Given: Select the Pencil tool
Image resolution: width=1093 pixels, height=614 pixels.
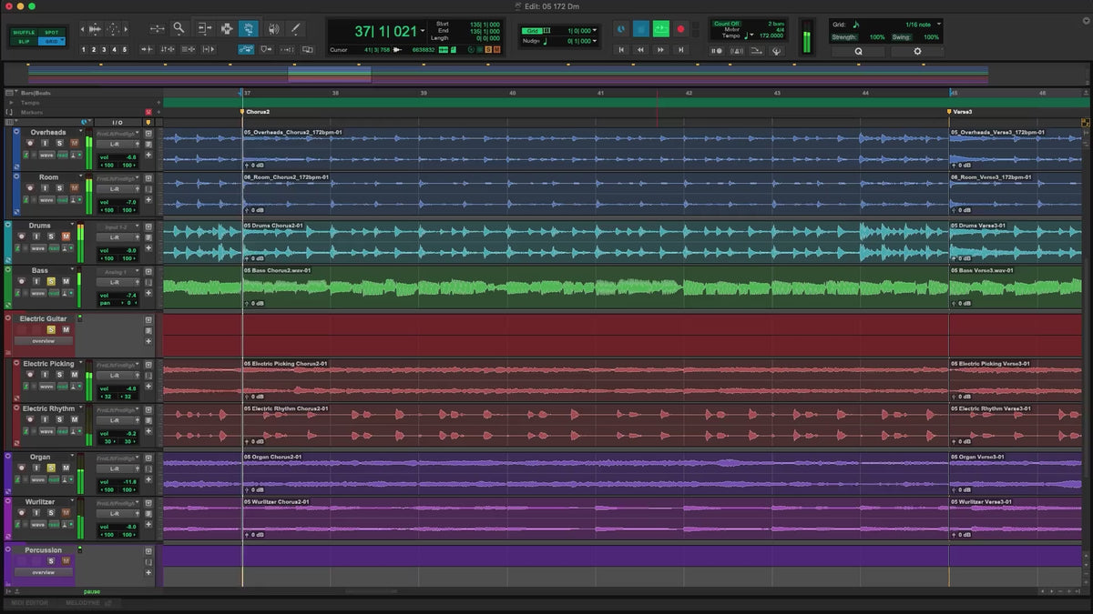Looking at the screenshot, I should click(x=294, y=28).
